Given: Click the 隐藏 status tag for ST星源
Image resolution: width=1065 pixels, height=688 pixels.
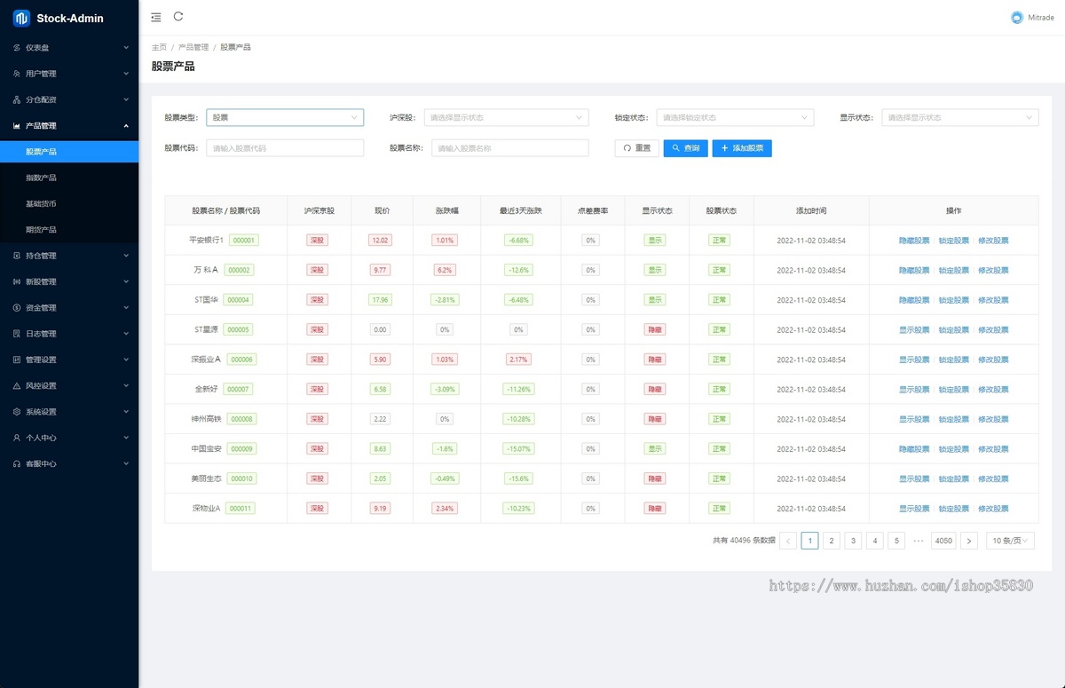Looking at the screenshot, I should [655, 330].
